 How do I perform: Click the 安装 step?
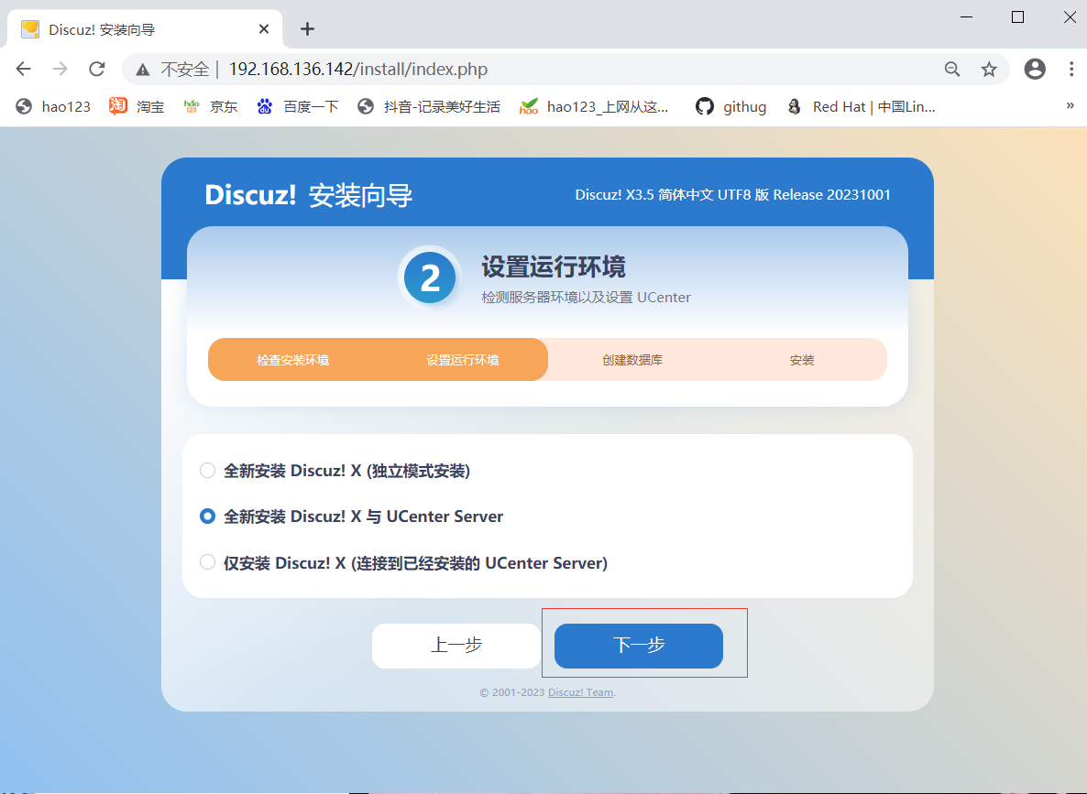pos(802,360)
